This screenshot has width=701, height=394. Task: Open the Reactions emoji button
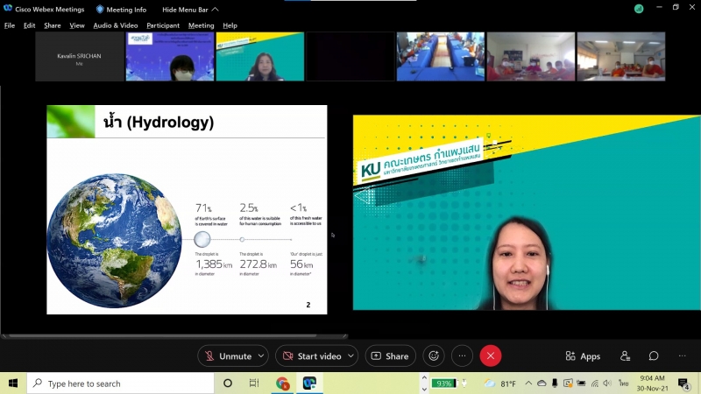431,355
